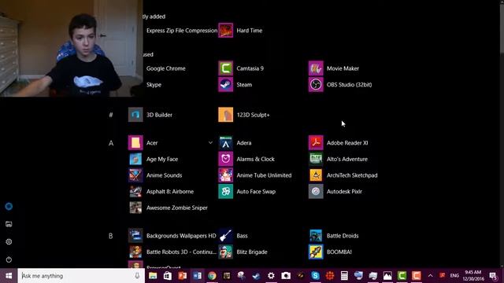The width and height of the screenshot is (504, 283).
Task: Click the Cortana microphone icon
Action: (x=137, y=276)
